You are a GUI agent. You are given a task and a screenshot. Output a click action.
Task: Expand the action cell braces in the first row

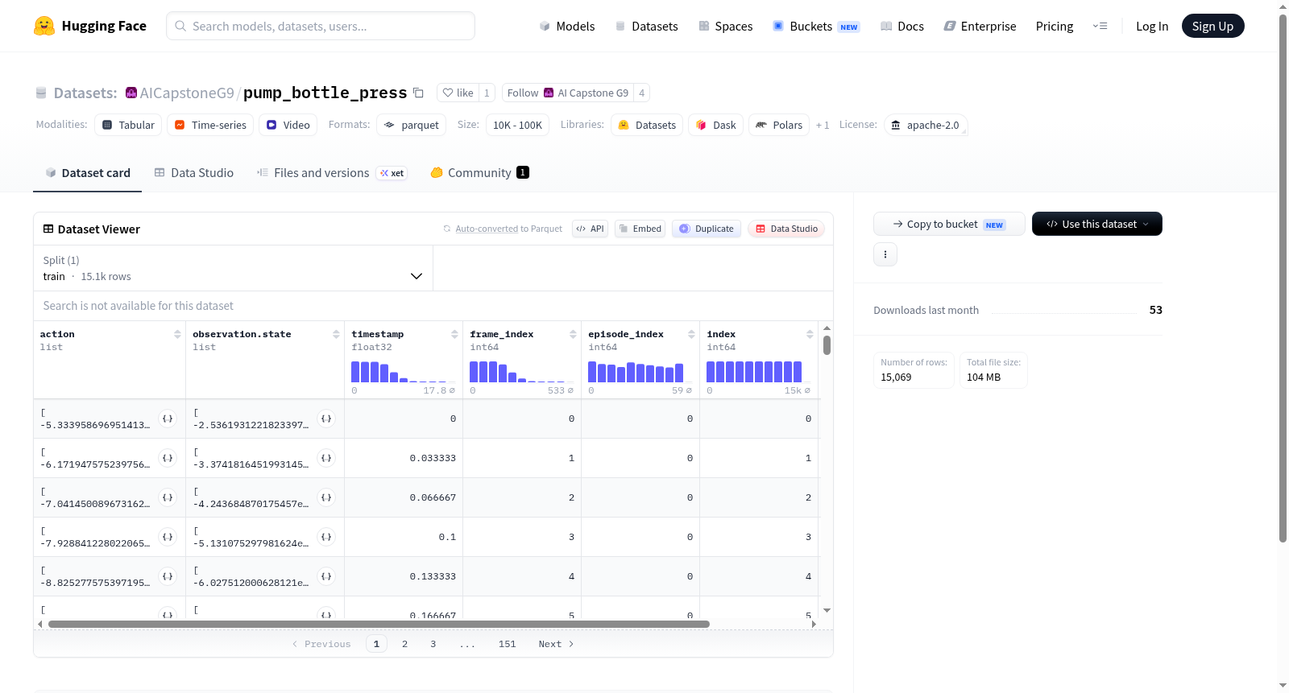click(168, 419)
